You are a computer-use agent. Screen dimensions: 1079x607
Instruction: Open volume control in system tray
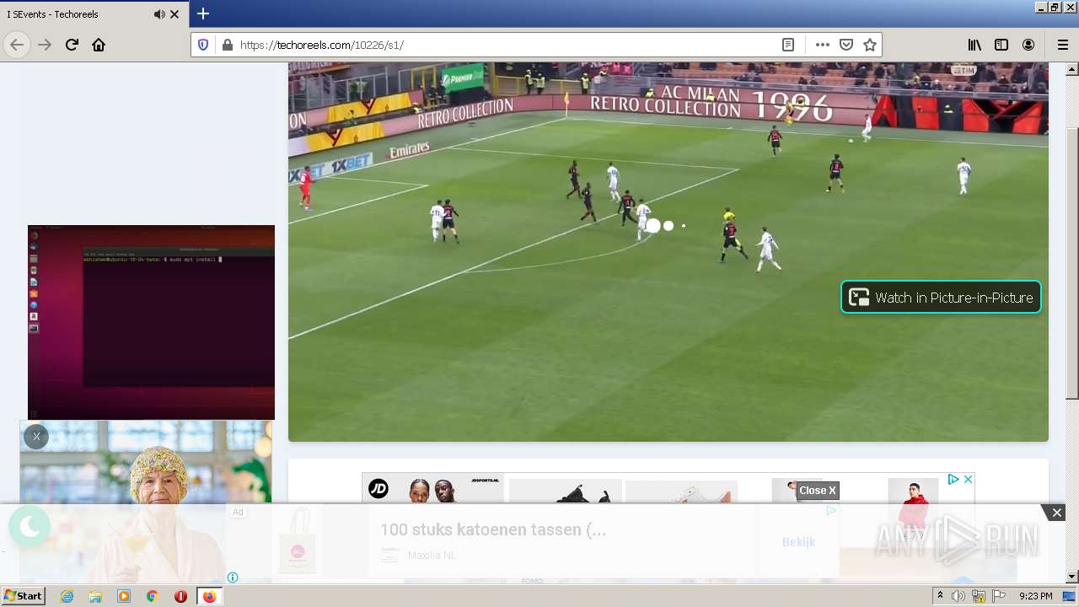click(958, 596)
